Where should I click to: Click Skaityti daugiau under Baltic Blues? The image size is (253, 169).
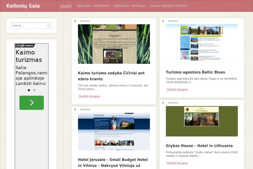coord(177,90)
